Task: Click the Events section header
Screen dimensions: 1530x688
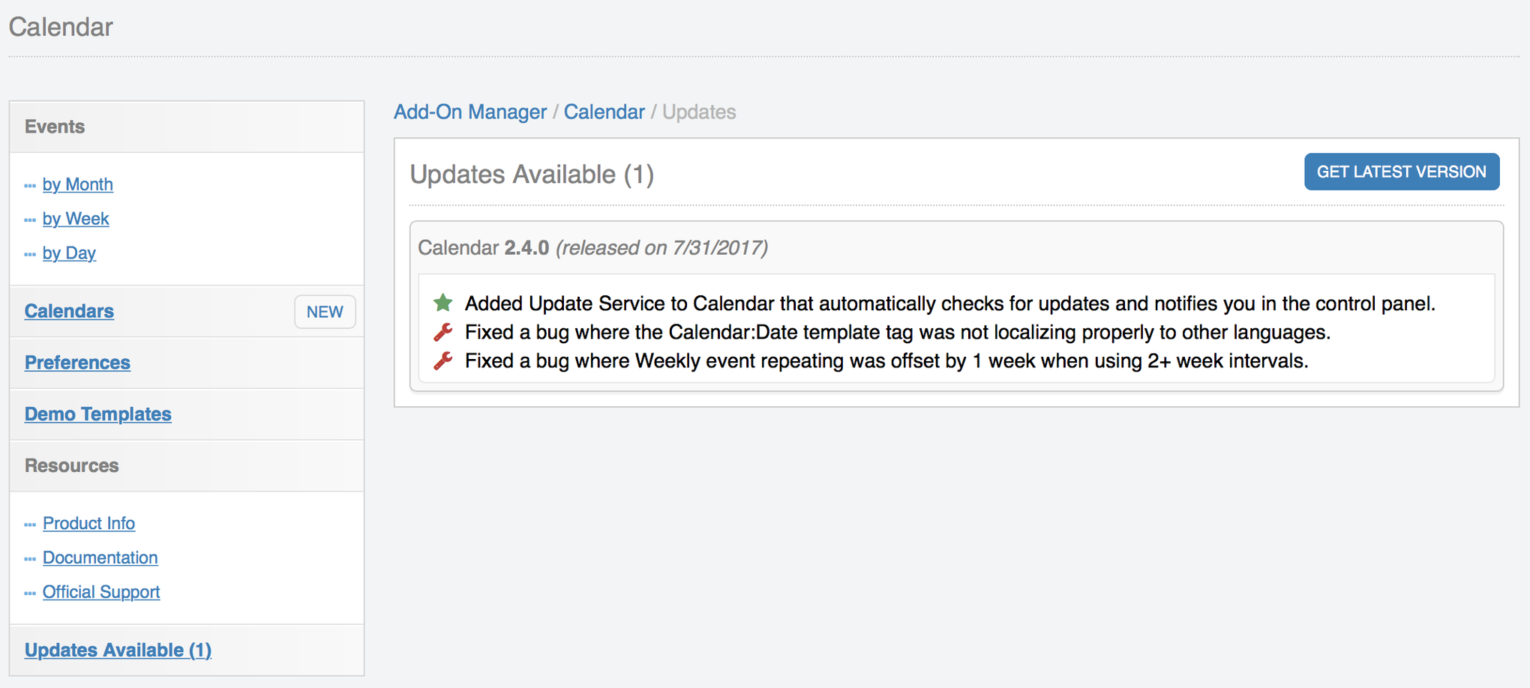Action: click(x=54, y=127)
